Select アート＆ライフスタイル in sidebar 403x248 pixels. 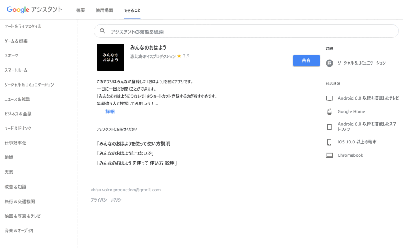pyautogui.click(x=23, y=26)
